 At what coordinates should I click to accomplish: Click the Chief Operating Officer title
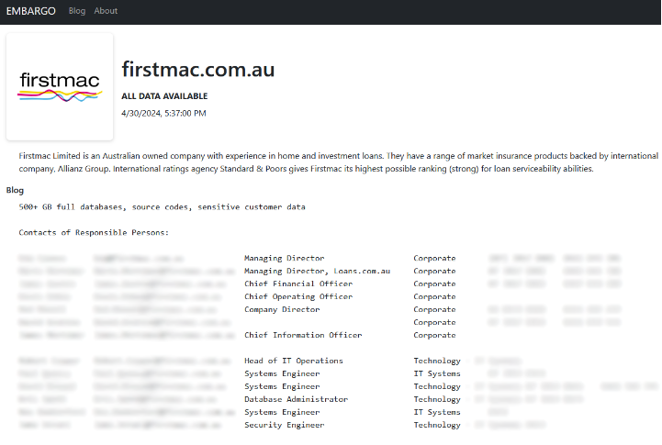298,297
